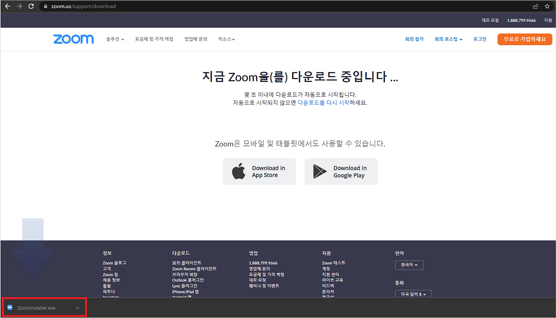
Task: Open Zoom 테스트 footer link
Action: coord(334,263)
